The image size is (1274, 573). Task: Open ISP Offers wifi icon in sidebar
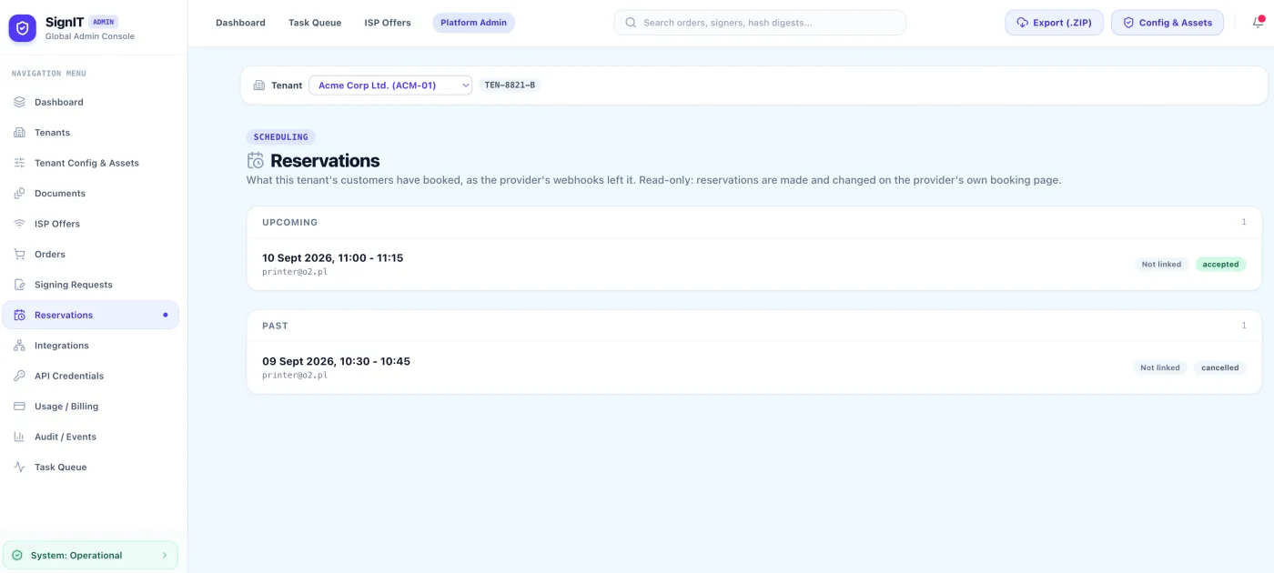click(x=19, y=224)
